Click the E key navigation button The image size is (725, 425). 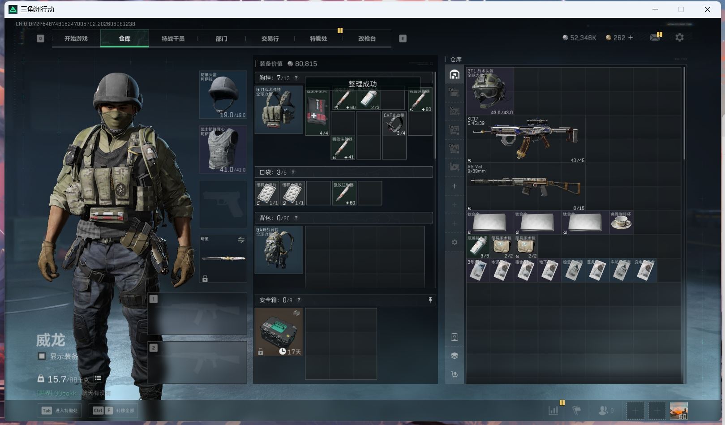click(x=403, y=39)
